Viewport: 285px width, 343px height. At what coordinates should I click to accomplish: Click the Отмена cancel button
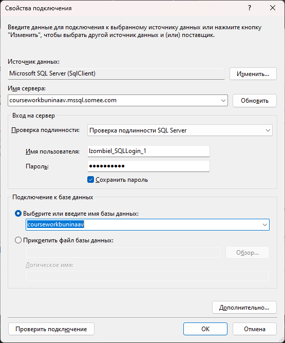(x=255, y=329)
